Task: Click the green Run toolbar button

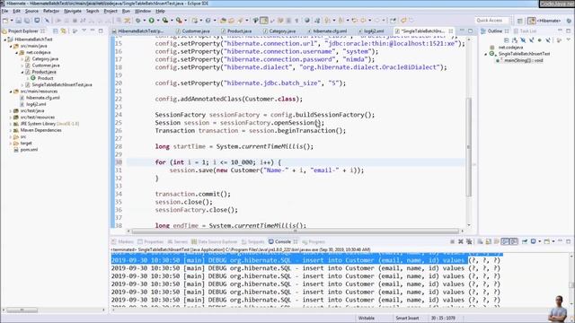Action: click(x=151, y=21)
